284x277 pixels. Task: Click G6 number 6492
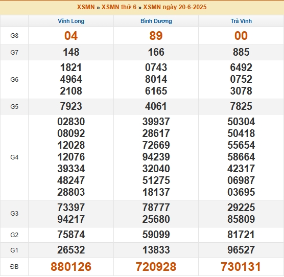click(241, 67)
